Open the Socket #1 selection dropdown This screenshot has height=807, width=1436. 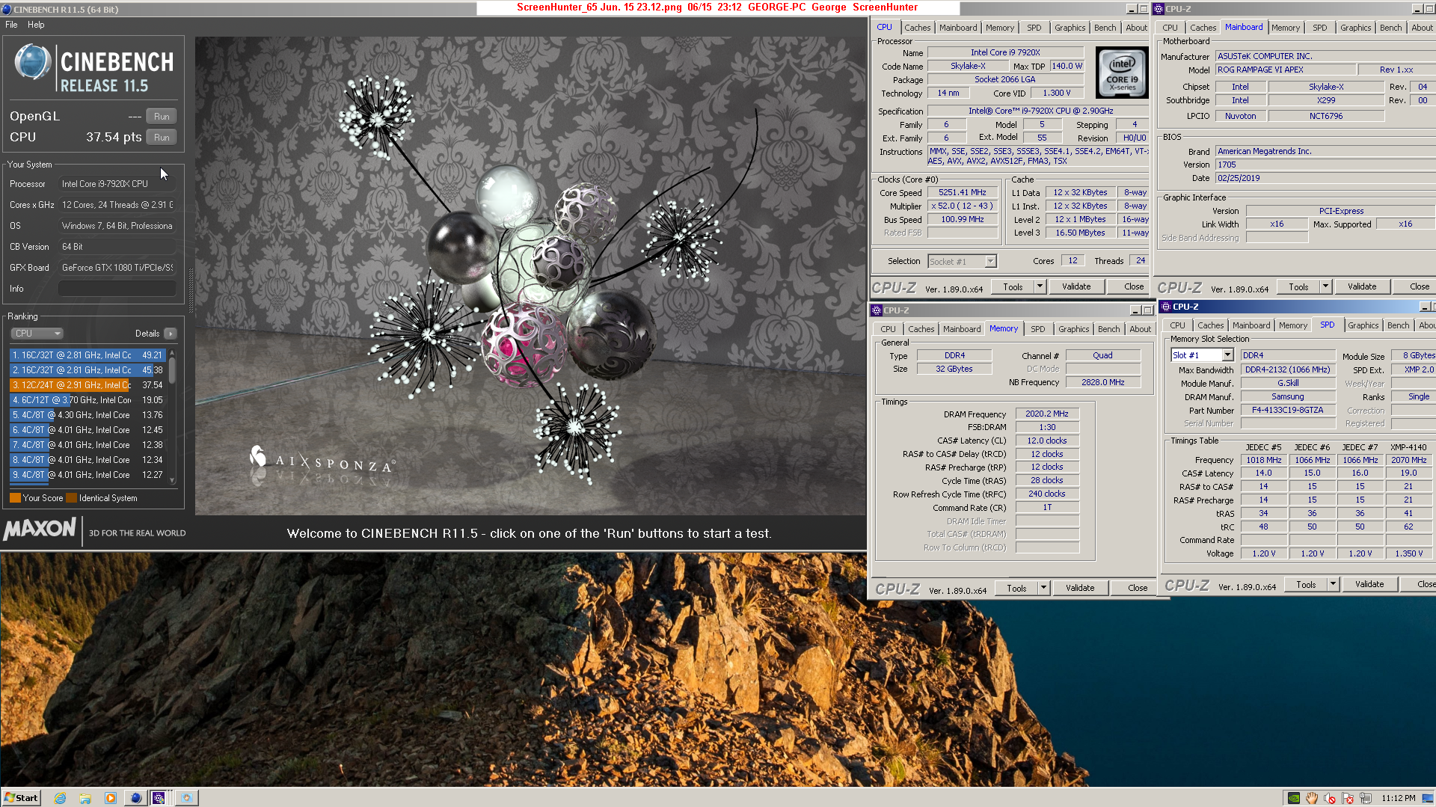990,262
